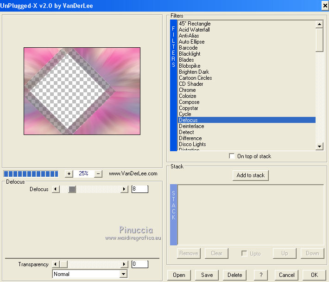
Task: Click the Defocus slider thumb
Action: [x=72, y=189]
